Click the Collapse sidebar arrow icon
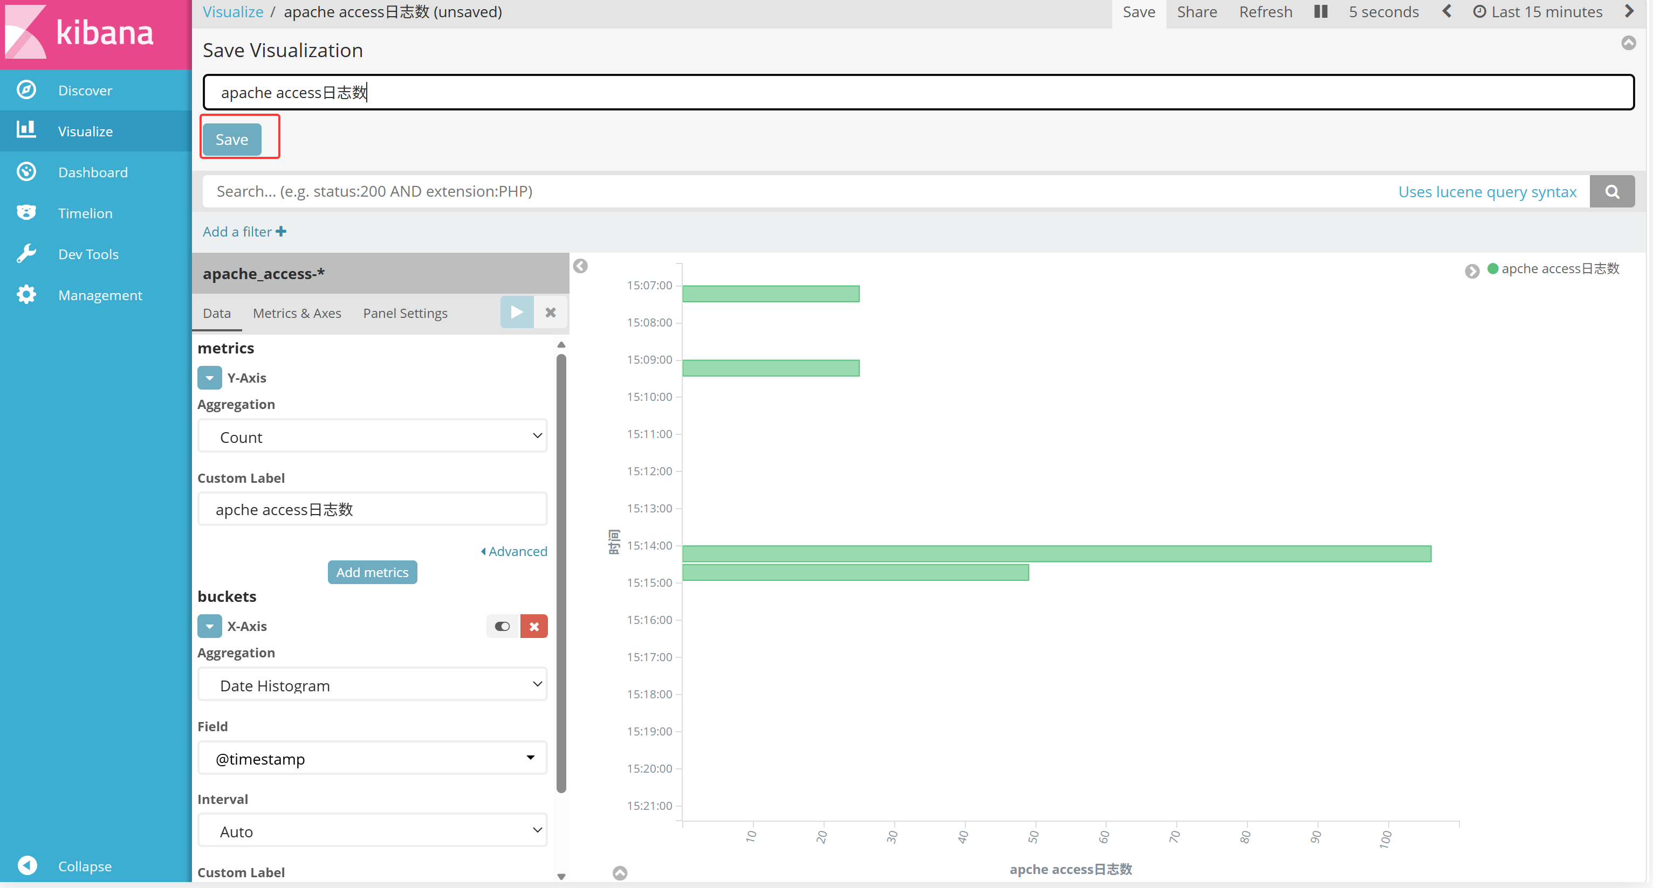Viewport: 1653px width, 888px height. (x=27, y=865)
